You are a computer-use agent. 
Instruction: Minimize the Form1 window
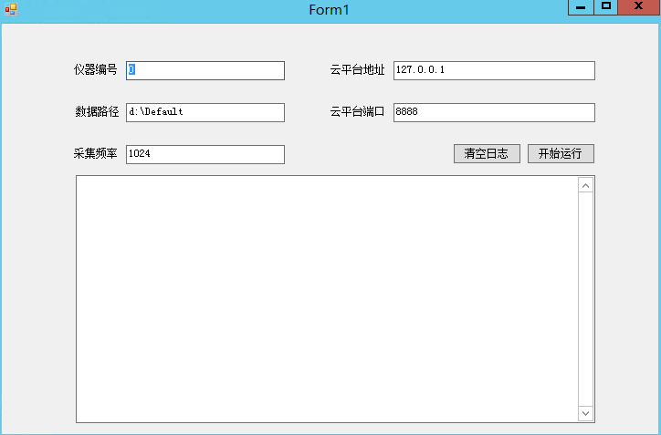coord(580,7)
